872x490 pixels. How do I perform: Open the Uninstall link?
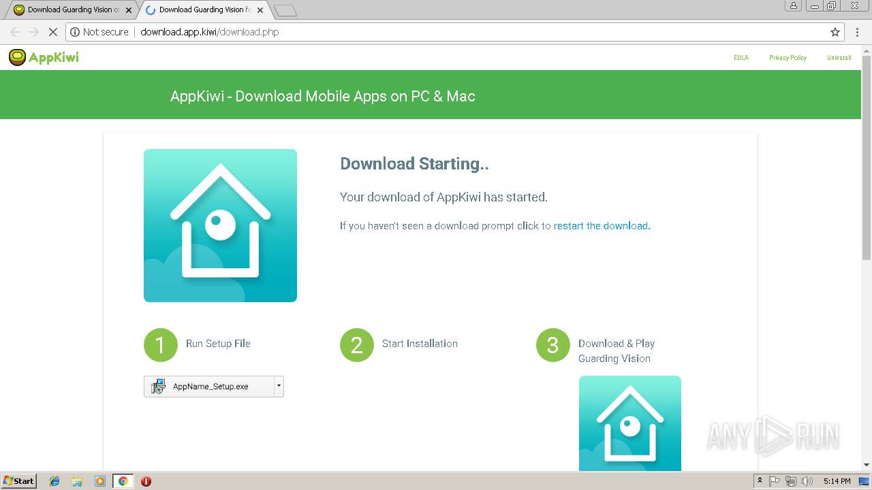[839, 58]
